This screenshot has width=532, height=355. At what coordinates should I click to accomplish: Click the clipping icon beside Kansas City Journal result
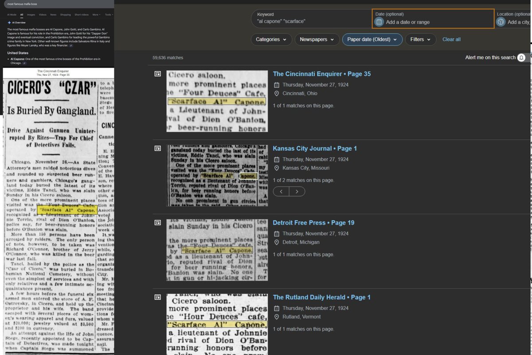click(x=157, y=148)
